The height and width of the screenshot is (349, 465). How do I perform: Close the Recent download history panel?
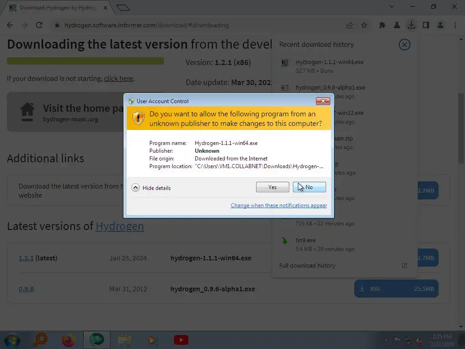click(405, 45)
